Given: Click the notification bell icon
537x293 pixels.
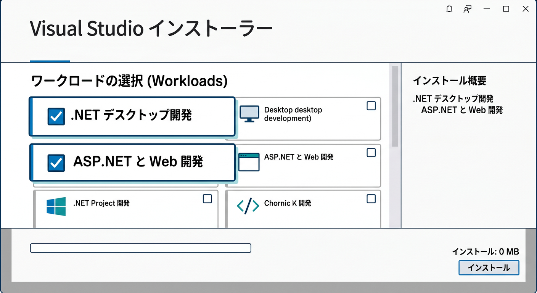Looking at the screenshot, I should point(449,9).
